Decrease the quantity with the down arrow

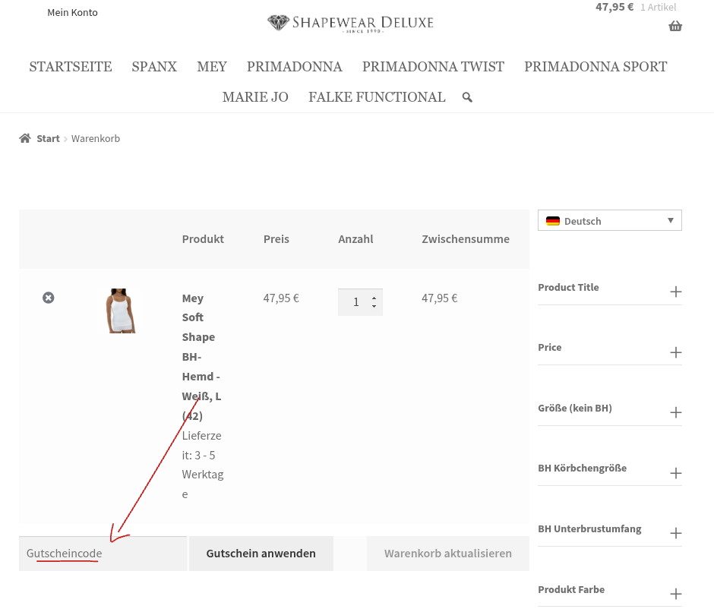tap(373, 306)
